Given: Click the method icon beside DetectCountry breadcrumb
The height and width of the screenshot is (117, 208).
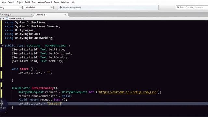Looking at the screenshot, I should tap(7, 19).
